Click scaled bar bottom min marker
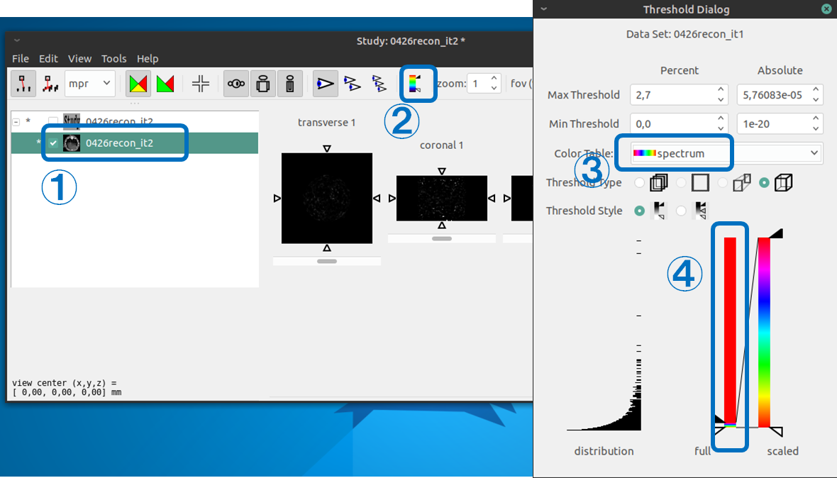The height and width of the screenshot is (478, 837). (776, 432)
